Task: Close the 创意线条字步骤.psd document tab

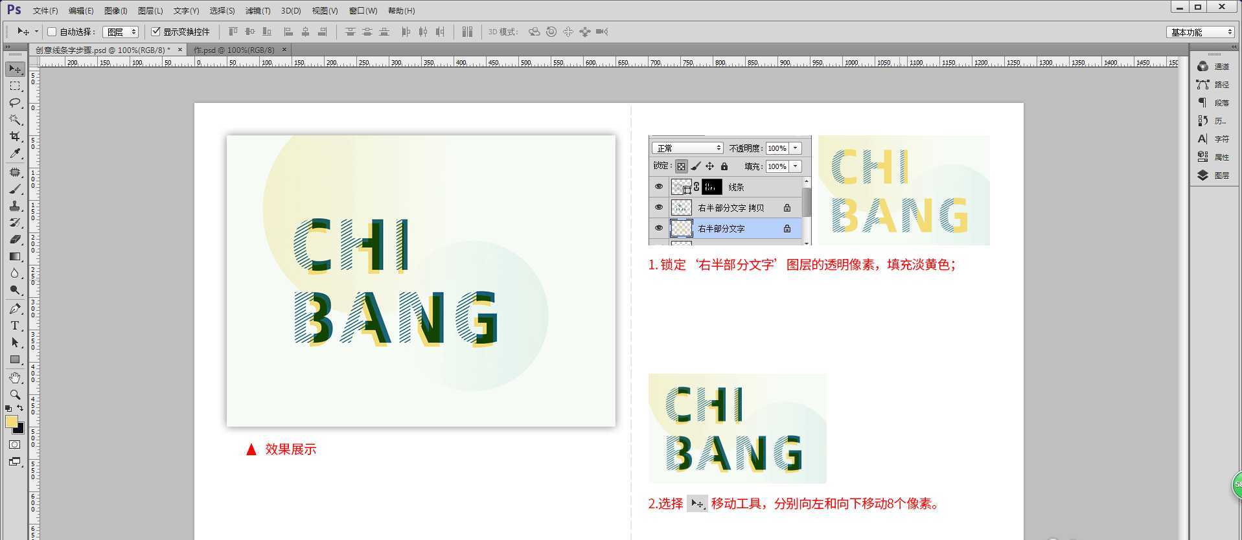Action: coord(180,50)
